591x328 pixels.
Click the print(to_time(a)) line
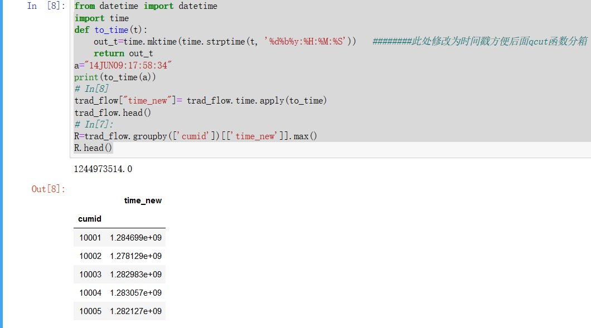[x=115, y=77]
